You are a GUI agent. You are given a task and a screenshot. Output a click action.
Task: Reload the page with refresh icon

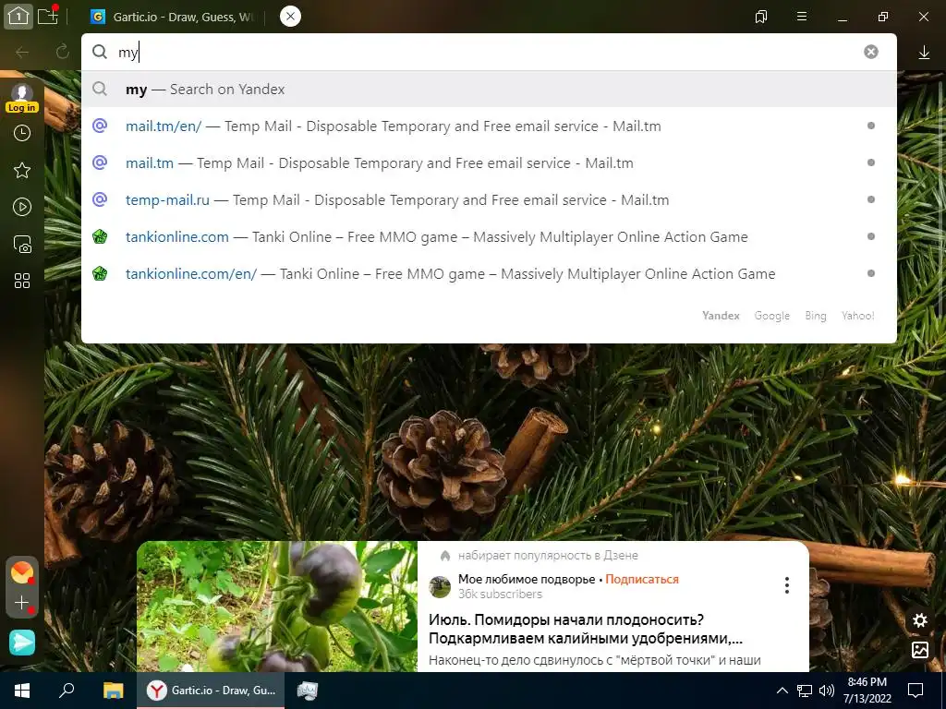click(63, 52)
